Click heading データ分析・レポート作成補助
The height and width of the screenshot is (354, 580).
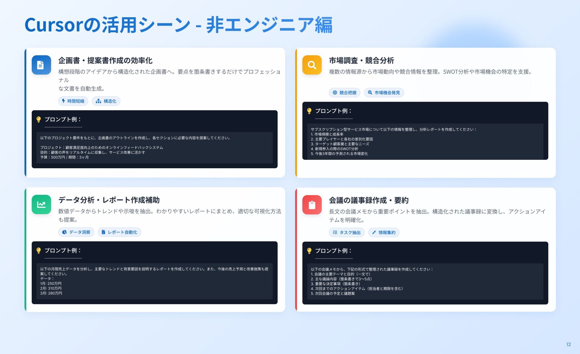(109, 200)
